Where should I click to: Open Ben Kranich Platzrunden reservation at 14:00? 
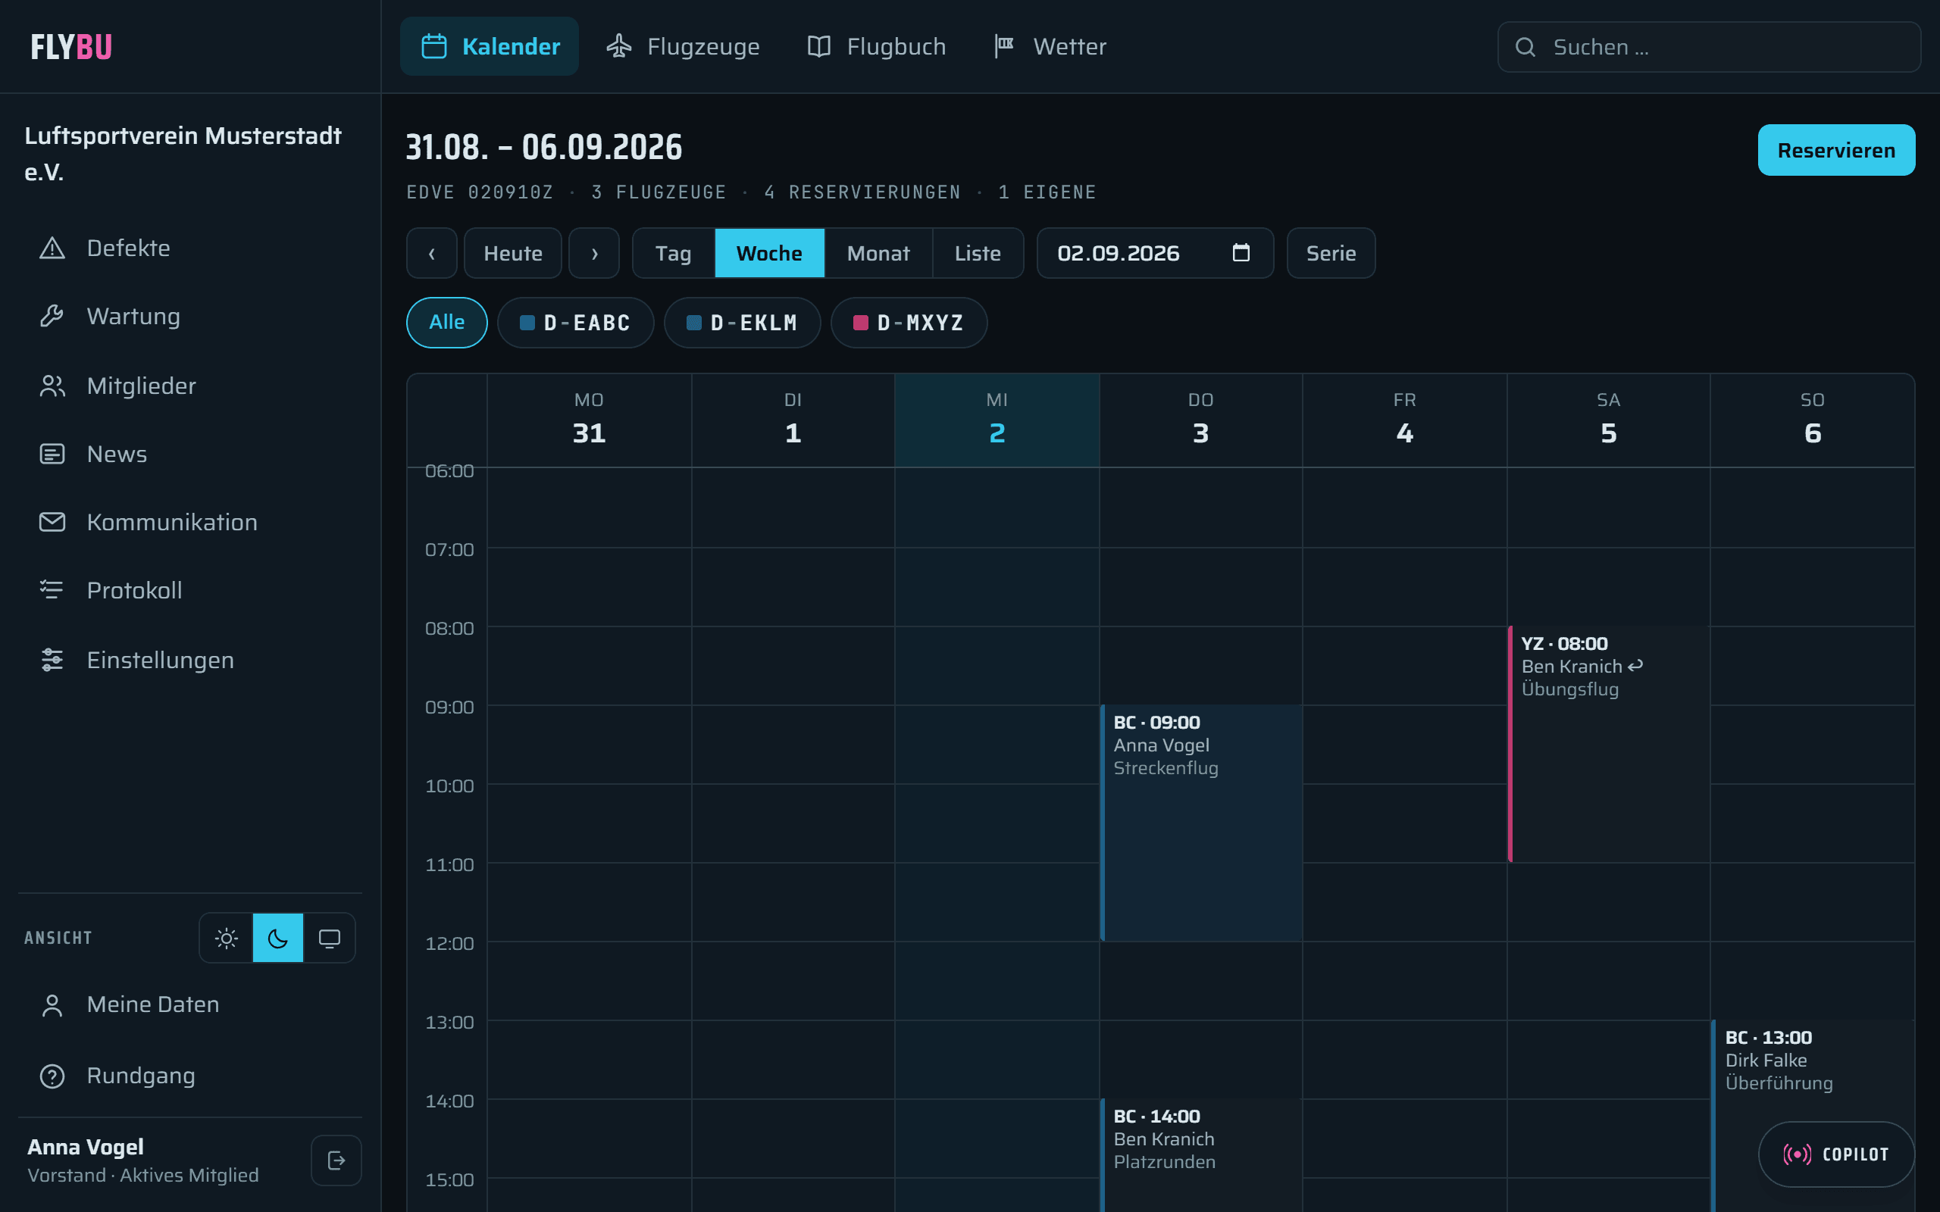1201,1155
